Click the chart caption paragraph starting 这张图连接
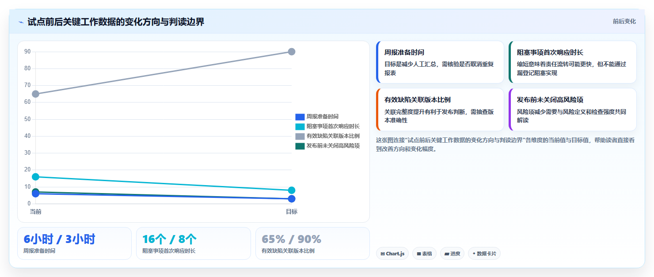Viewport: 654px width, 277px height. point(506,144)
